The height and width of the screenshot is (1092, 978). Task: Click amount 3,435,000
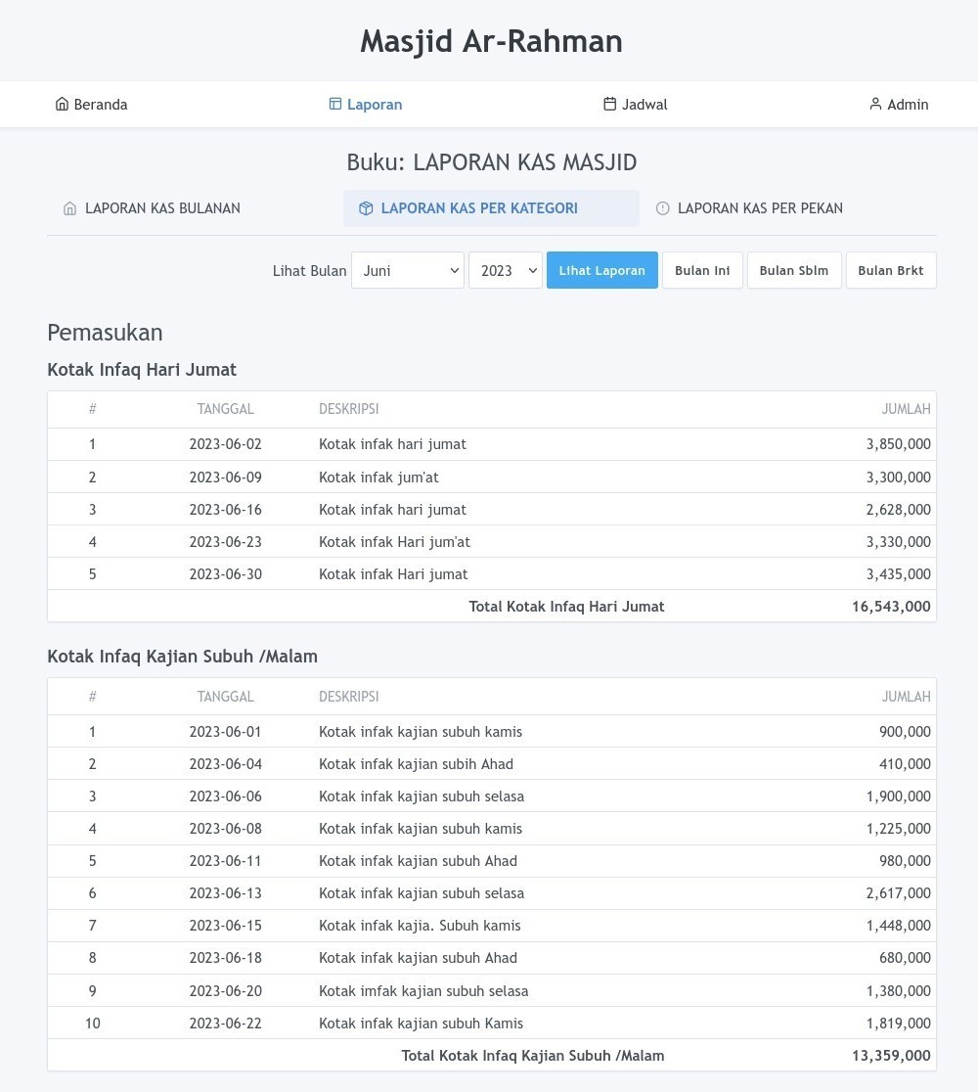click(898, 574)
